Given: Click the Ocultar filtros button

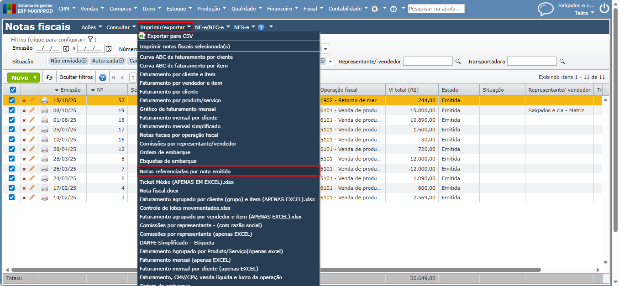Looking at the screenshot, I should pyautogui.click(x=76, y=78).
